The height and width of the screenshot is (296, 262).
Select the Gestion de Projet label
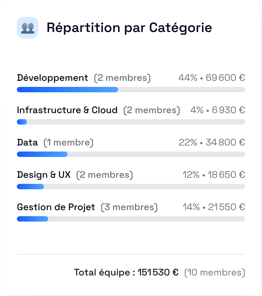click(56, 207)
